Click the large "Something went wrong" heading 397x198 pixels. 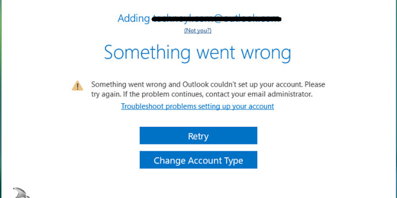[198, 53]
